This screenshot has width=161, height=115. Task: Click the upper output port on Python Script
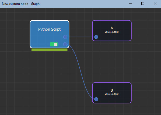click(65, 37)
